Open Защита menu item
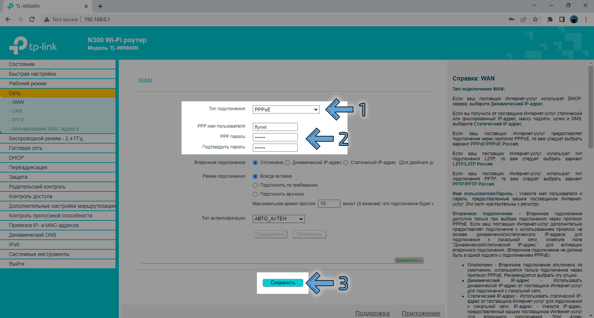Screen dimensions: 594x318 58,177
